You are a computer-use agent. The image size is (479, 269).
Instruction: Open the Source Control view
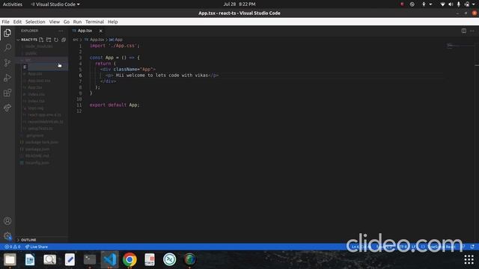click(7, 63)
